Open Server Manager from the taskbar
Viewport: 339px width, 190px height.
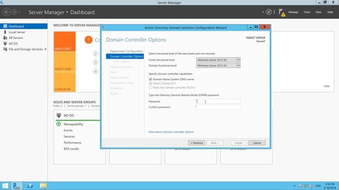(x=16, y=186)
